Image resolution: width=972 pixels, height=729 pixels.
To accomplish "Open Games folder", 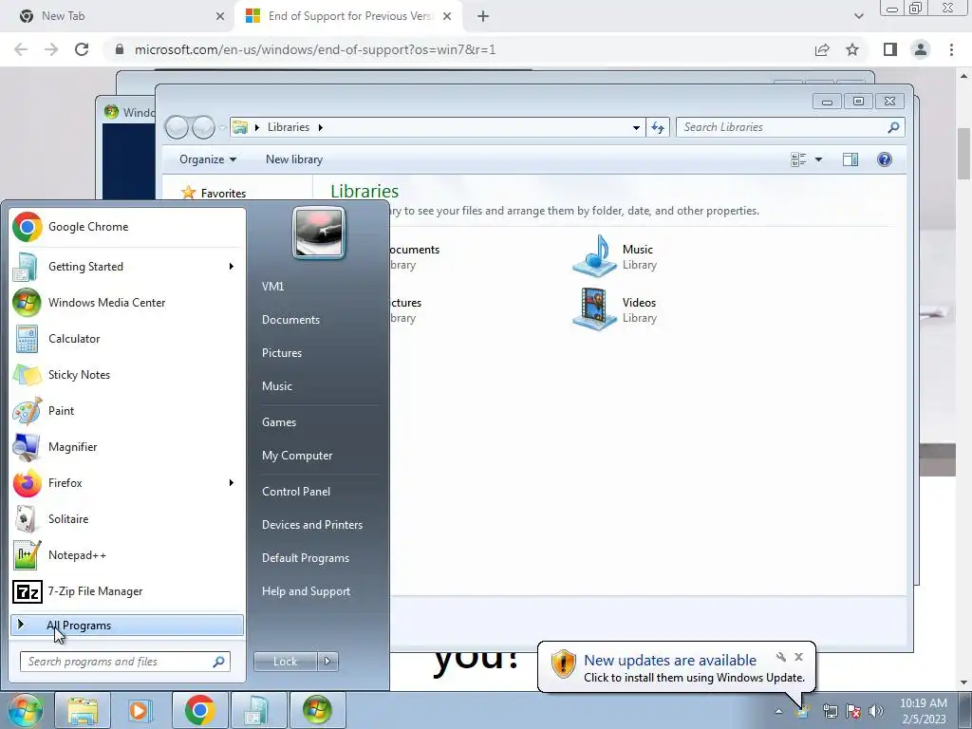I will pos(279,422).
